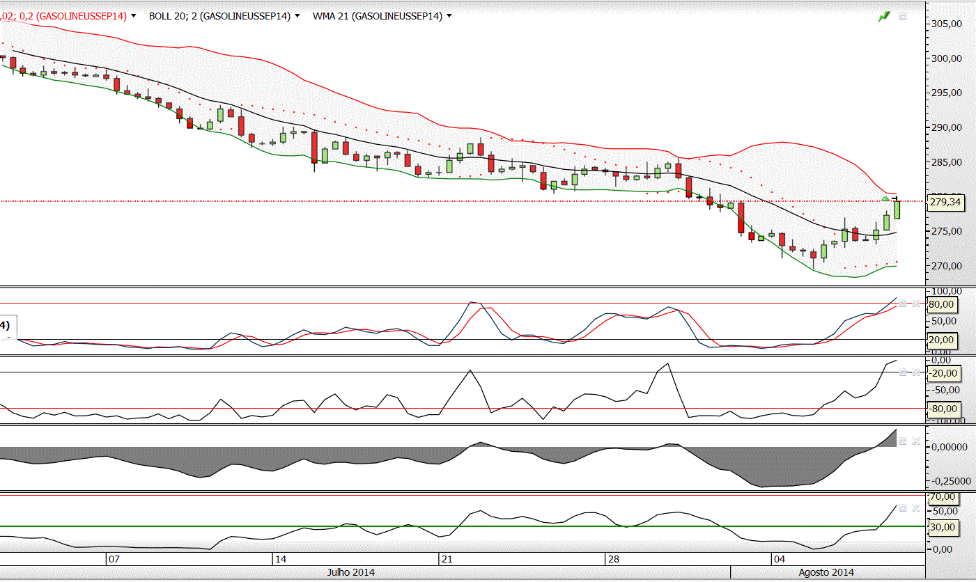976x582 pixels.
Task: Click the 14 date marker on the time axis
Action: 280,559
